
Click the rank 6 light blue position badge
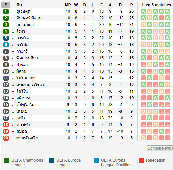point(6,45)
